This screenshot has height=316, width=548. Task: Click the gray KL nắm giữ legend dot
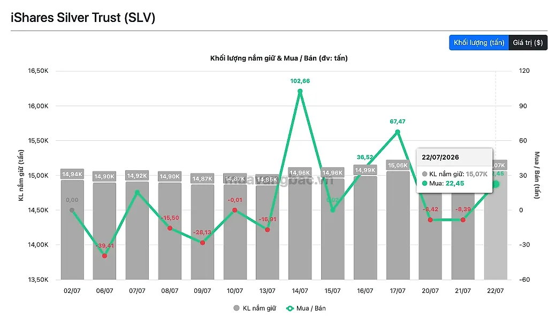pos(236,309)
